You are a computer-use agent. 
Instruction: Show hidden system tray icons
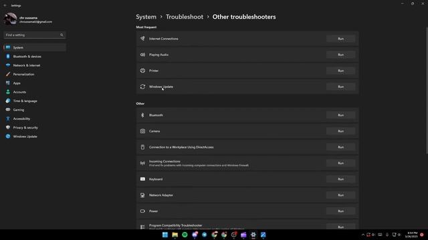tap(362, 235)
